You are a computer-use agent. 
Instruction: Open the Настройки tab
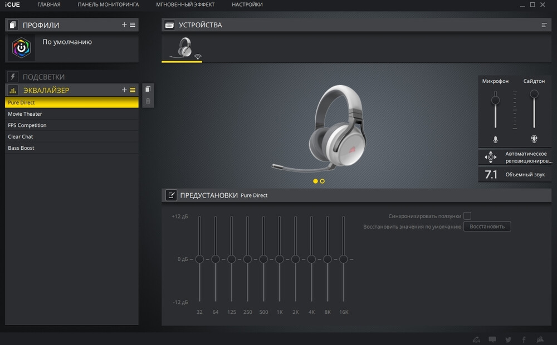coord(247,4)
